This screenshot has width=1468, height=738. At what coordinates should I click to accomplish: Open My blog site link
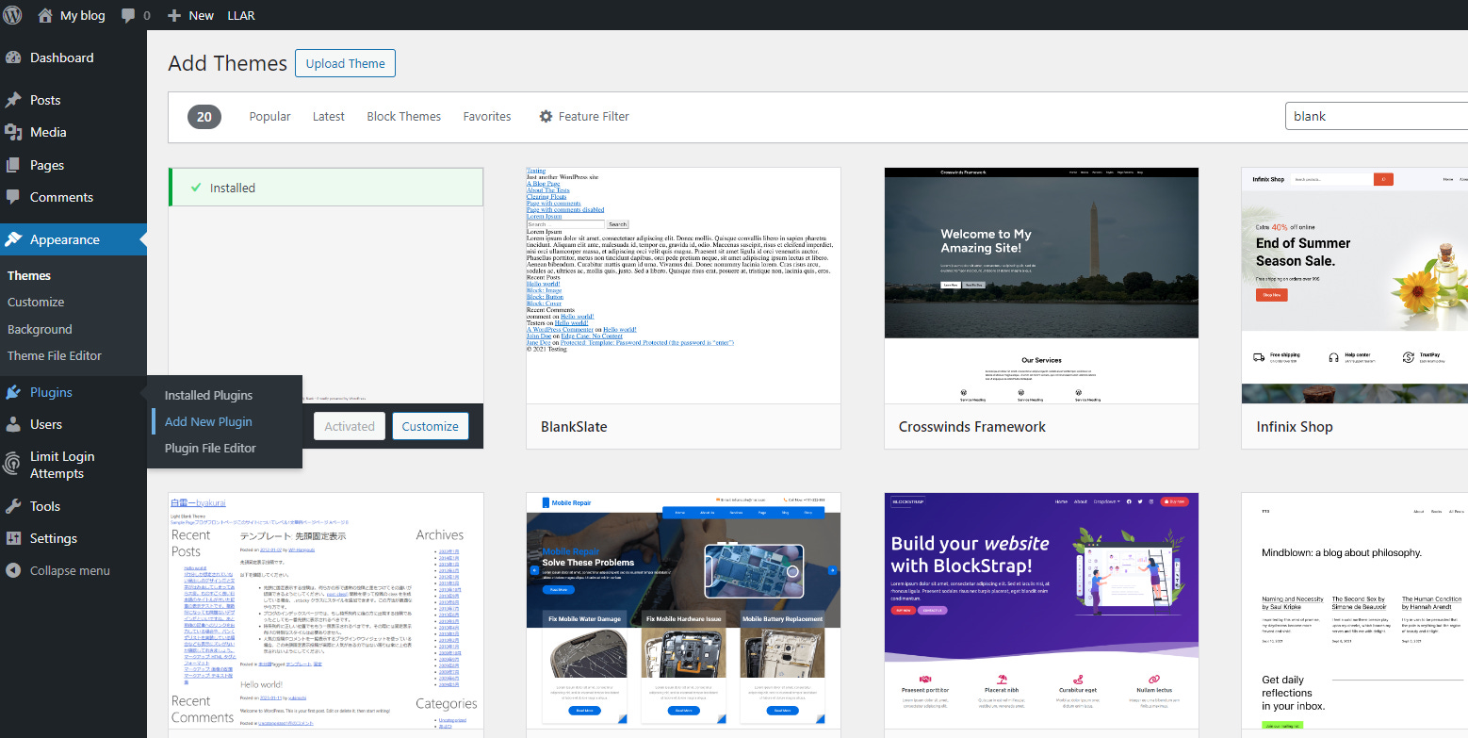pos(83,15)
